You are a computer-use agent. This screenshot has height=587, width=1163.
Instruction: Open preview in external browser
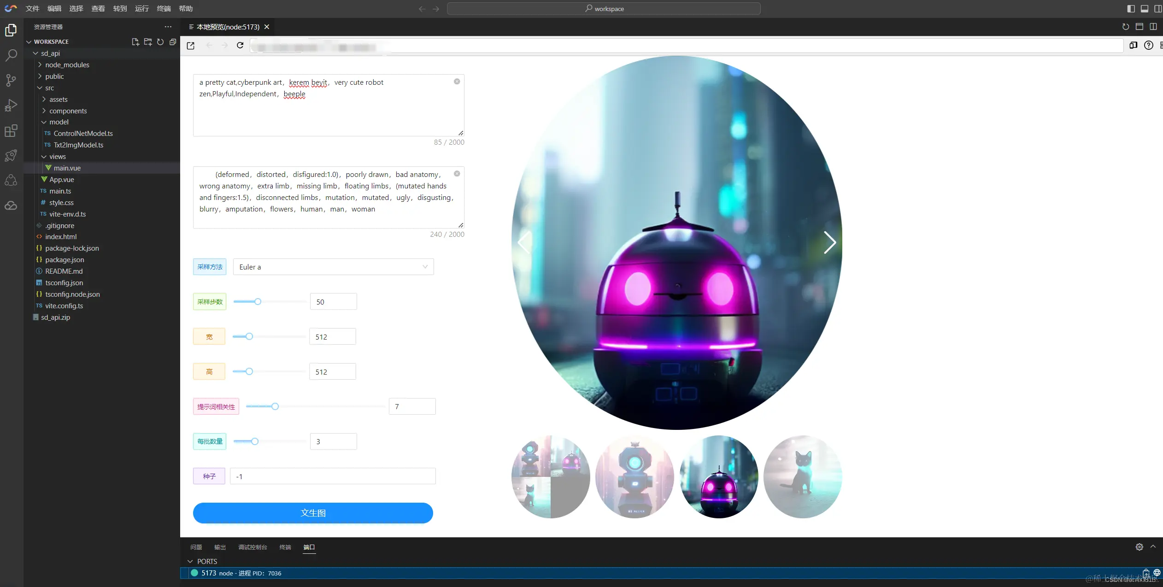pyautogui.click(x=191, y=45)
